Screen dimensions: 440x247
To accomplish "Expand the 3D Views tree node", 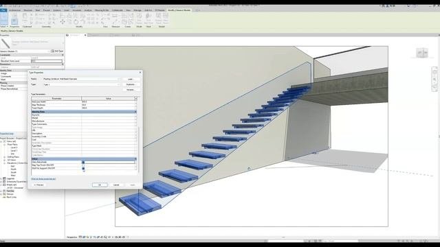I will point(5,160).
